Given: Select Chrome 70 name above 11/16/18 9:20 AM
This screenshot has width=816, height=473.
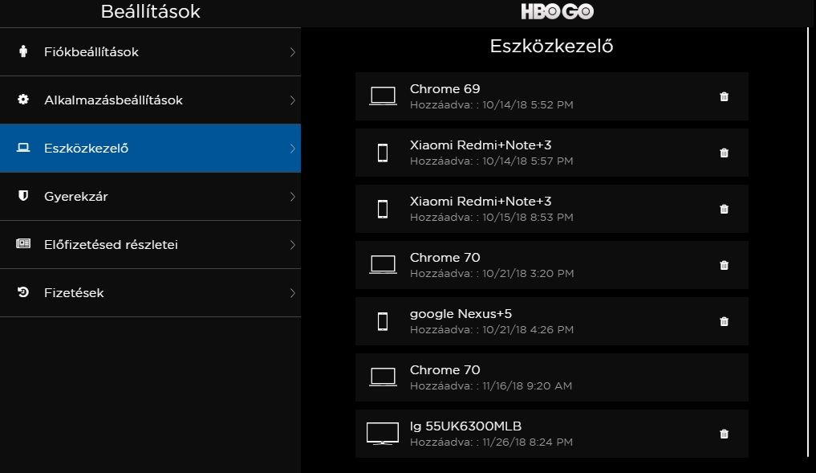Looking at the screenshot, I should point(445,370).
